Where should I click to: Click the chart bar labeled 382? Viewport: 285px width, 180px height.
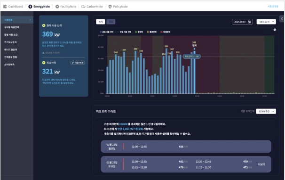[166, 71]
